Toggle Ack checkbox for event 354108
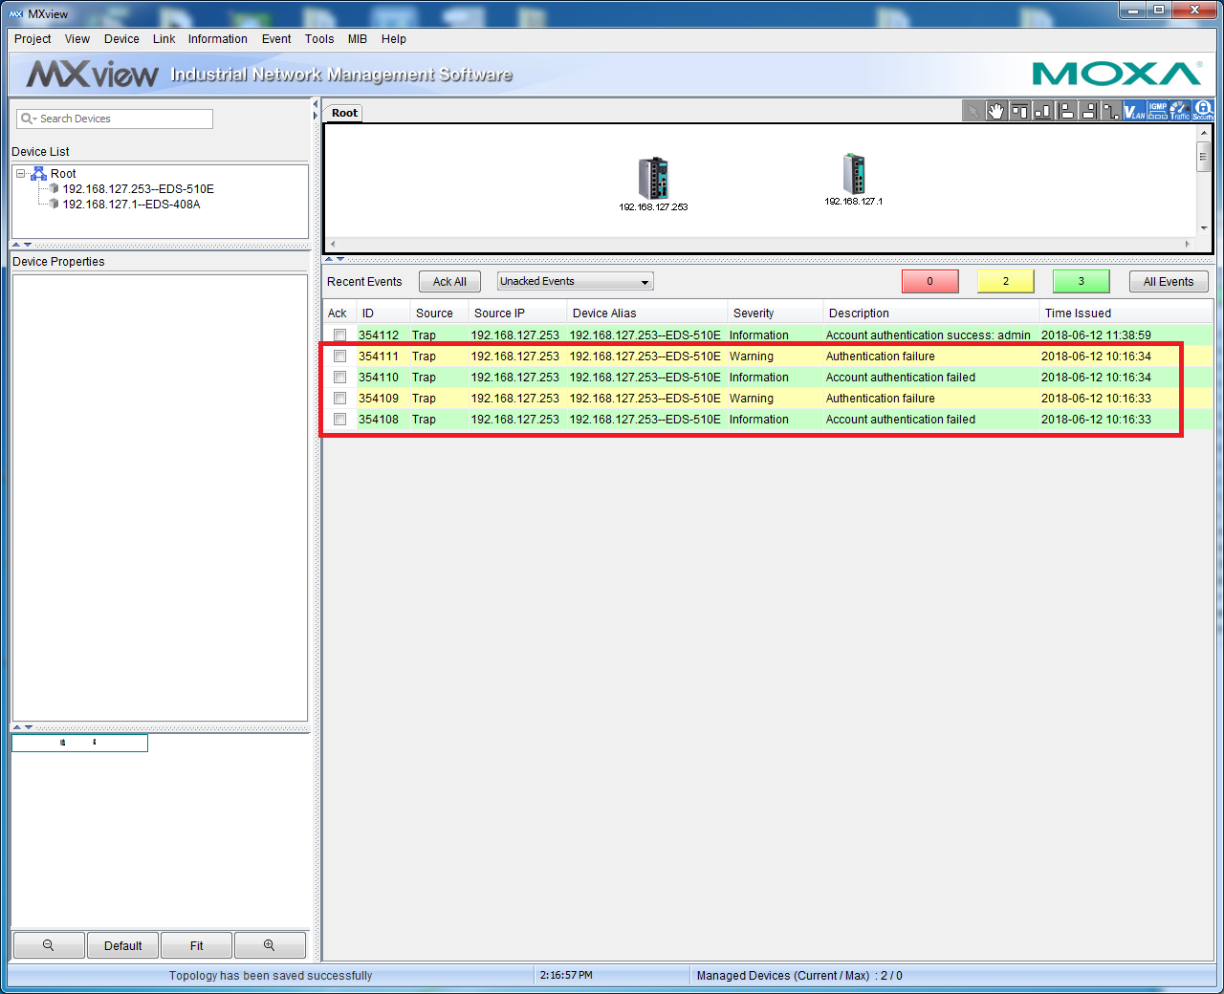 (339, 420)
